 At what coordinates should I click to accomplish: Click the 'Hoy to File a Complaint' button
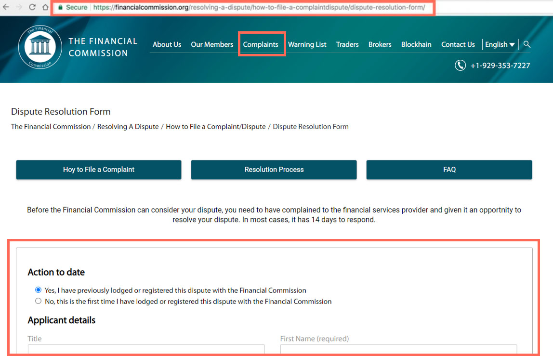coord(99,170)
